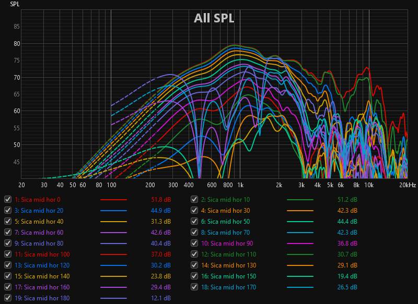Uncheck the Sica mid hor 170 checkbox
The height and width of the screenshot is (304, 418).
(x=194, y=287)
